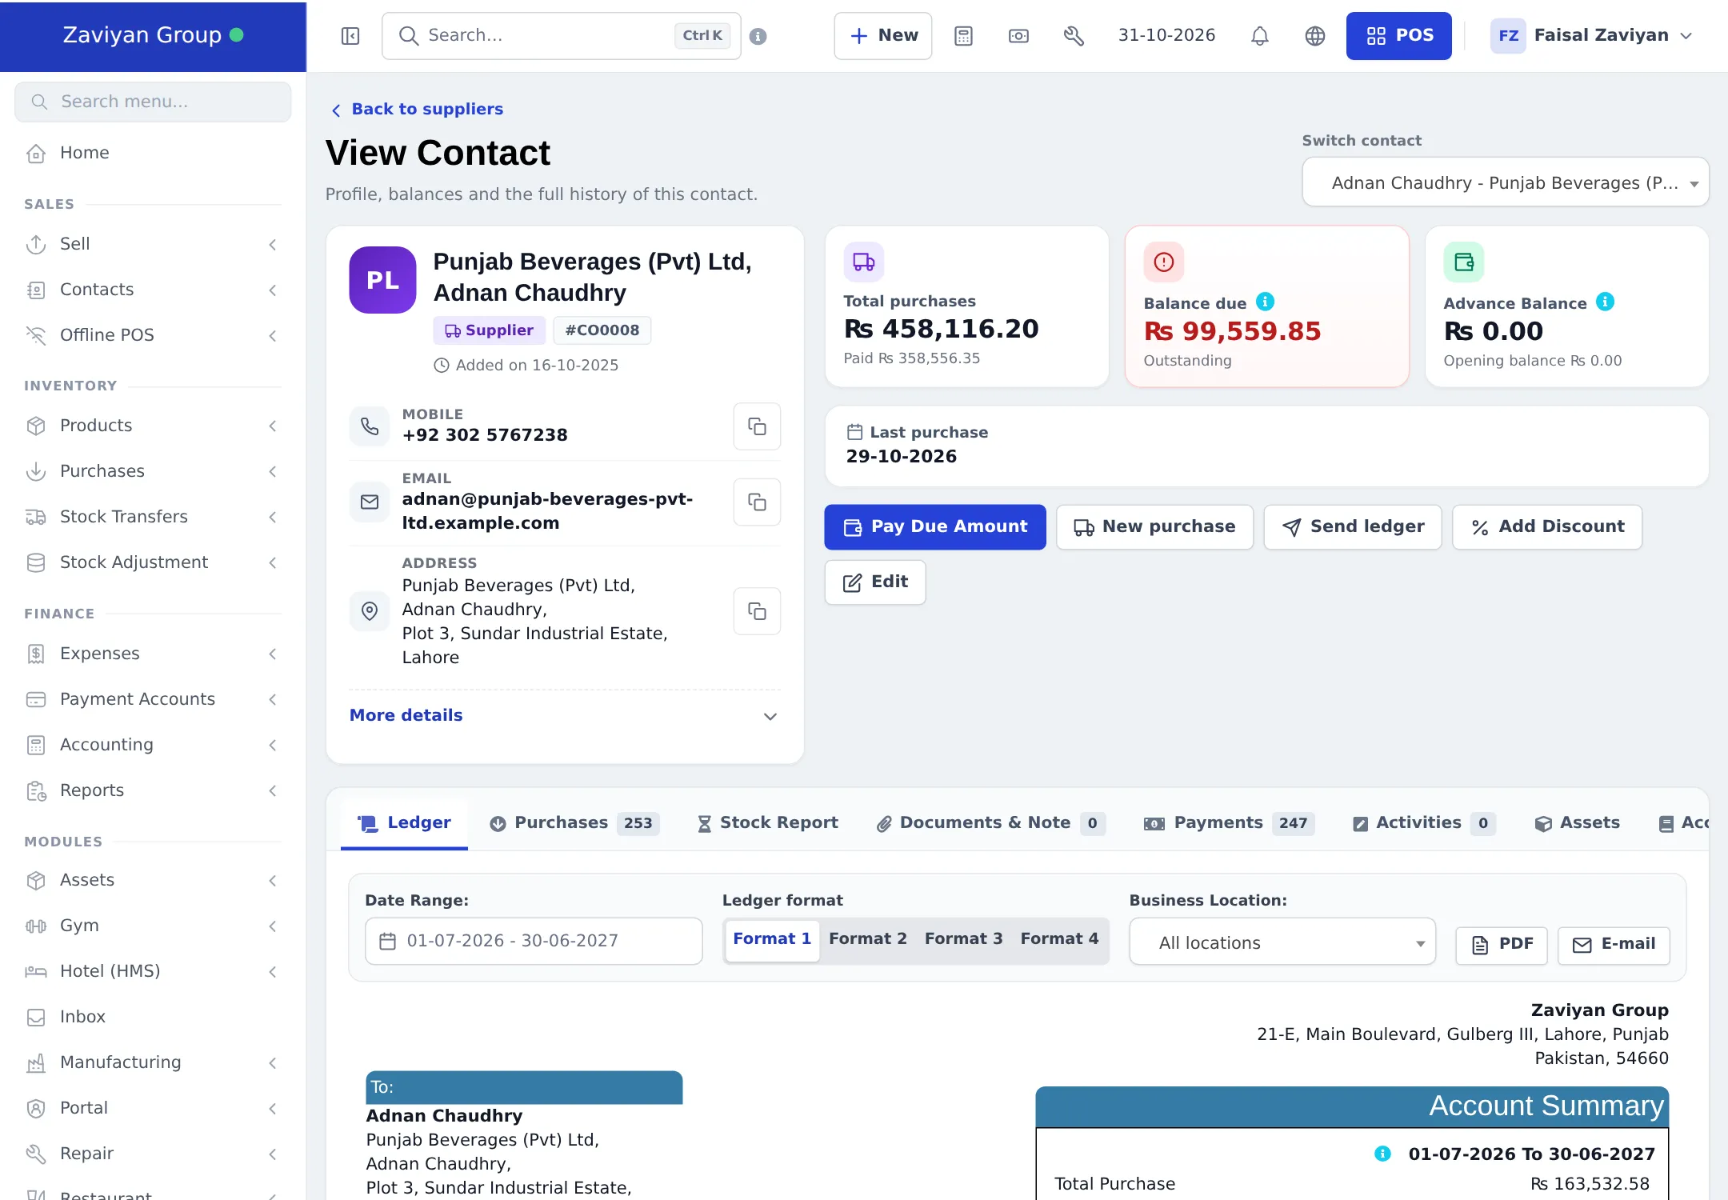This screenshot has width=1728, height=1200.
Task: Expand the Reports sidebar menu
Action: tap(153, 790)
